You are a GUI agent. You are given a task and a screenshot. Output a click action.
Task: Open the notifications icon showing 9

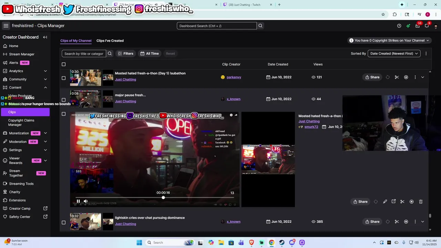[x=427, y=26]
